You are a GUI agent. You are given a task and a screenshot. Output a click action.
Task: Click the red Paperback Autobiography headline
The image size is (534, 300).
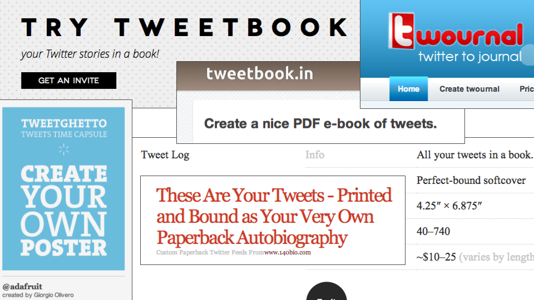(x=274, y=216)
